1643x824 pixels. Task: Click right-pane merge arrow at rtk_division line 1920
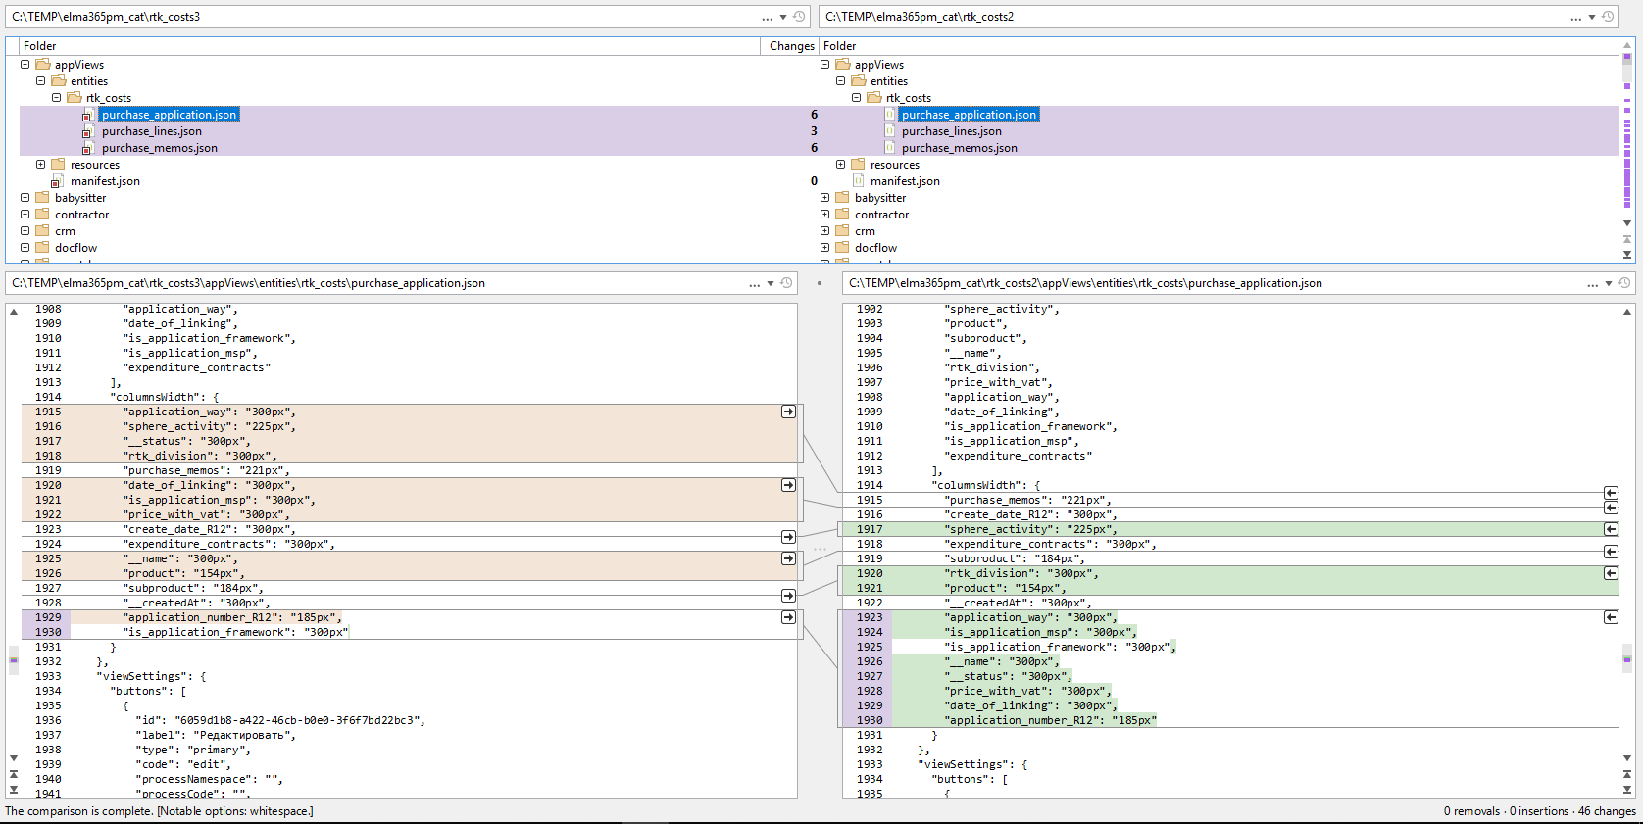coord(1611,573)
